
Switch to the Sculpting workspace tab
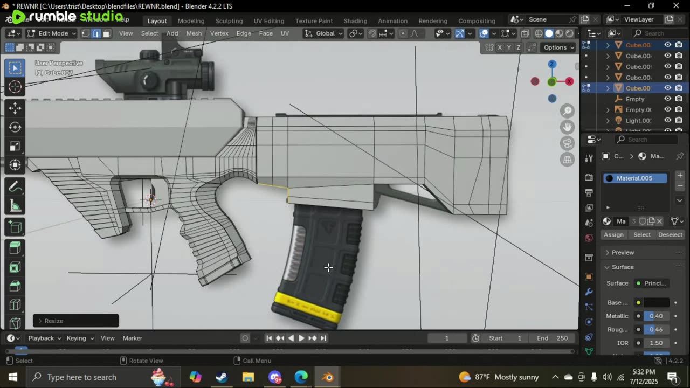point(229,20)
